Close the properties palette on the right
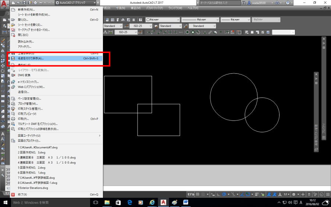This screenshot has width=331, height=207. 324,39
